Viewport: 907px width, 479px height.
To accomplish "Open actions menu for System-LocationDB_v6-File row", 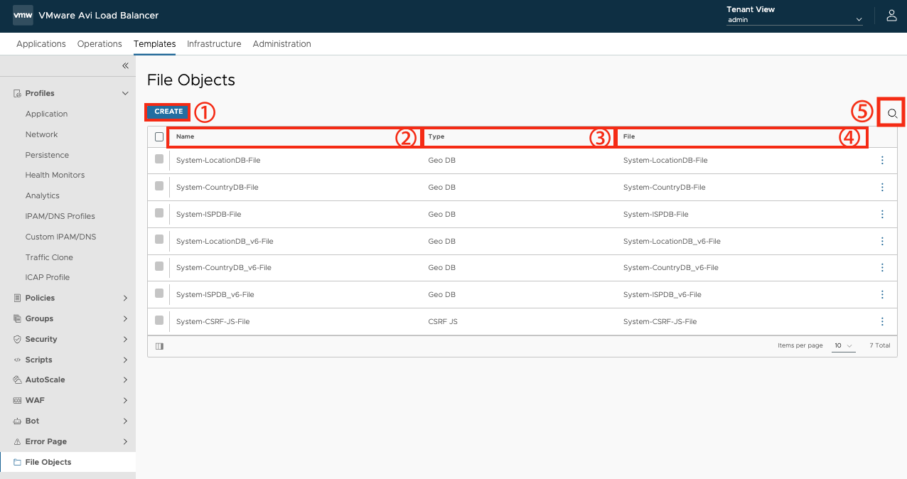I will (x=882, y=242).
